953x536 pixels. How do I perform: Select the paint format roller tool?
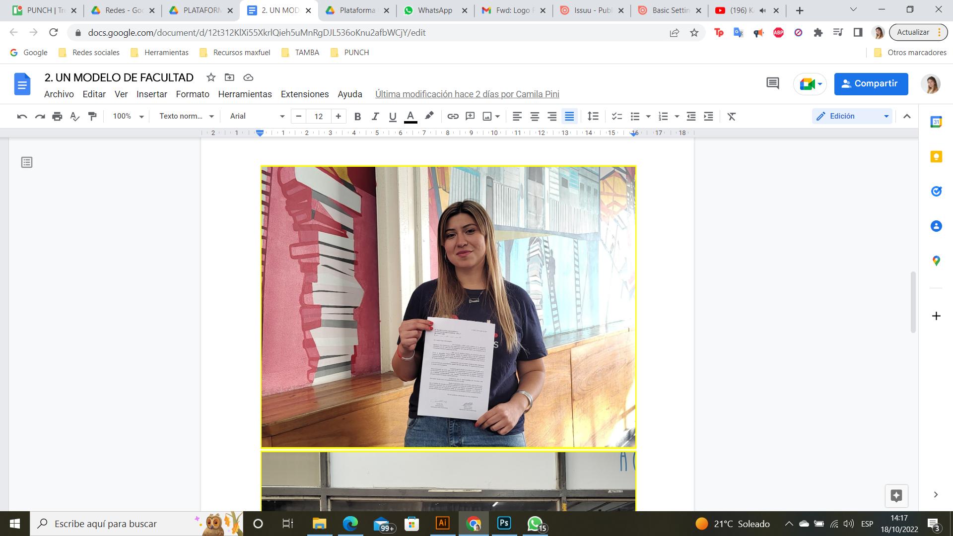click(92, 116)
